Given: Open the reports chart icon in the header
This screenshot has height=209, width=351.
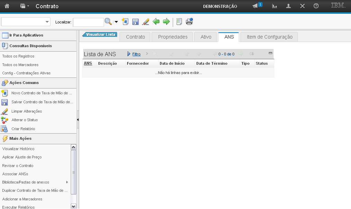Looking at the screenshot, I should pyautogui.click(x=275, y=6).
